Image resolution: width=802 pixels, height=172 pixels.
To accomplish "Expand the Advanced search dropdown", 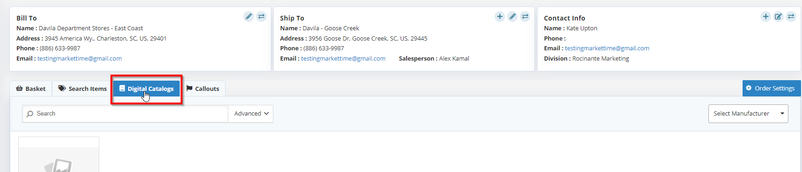I will pos(251,114).
